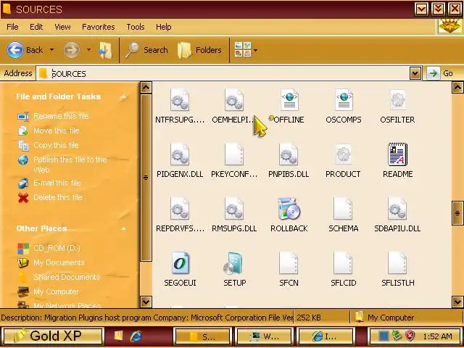
Task: Click the Forward navigation button
Action: (72, 50)
